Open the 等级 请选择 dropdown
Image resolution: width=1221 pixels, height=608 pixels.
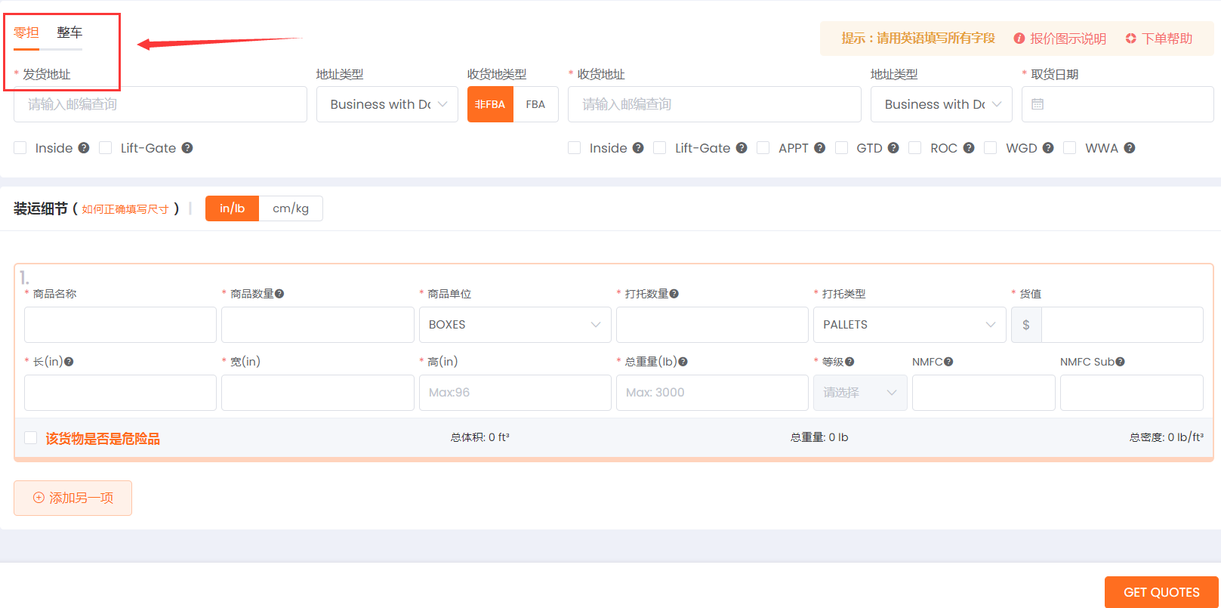click(859, 393)
